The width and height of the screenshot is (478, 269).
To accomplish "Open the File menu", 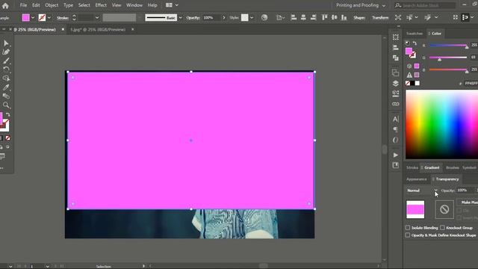I will point(23,5).
